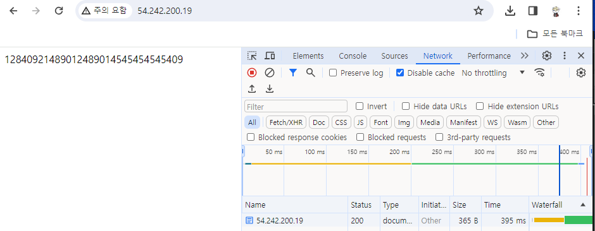Filter by JS requests
The width and height of the screenshot is (595, 231).
pos(361,122)
